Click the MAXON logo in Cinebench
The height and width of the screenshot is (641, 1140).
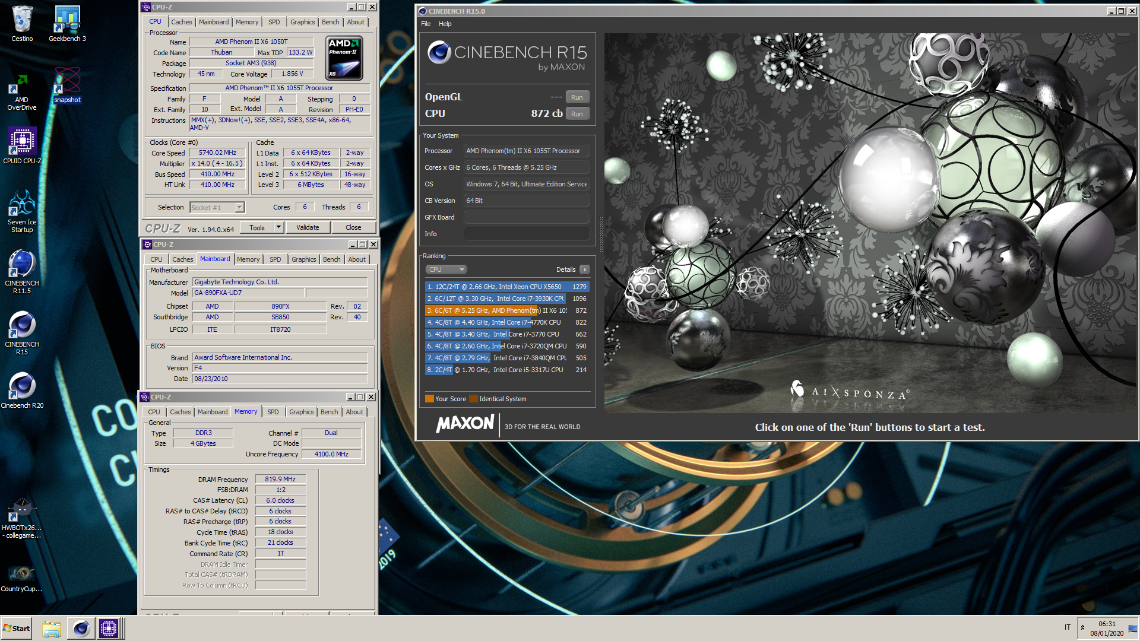(x=465, y=424)
